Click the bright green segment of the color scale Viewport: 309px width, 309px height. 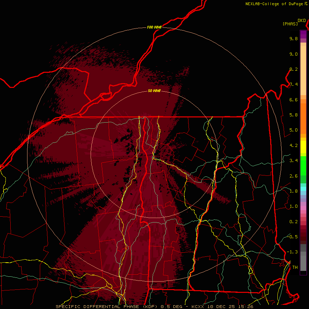tap(303, 165)
